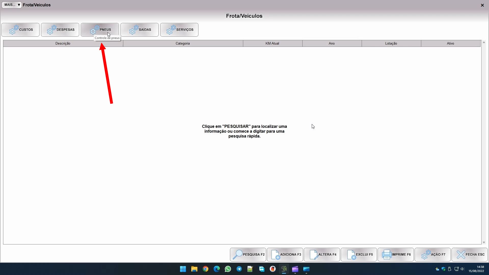Open the CUSTOS gear button

[20, 30]
